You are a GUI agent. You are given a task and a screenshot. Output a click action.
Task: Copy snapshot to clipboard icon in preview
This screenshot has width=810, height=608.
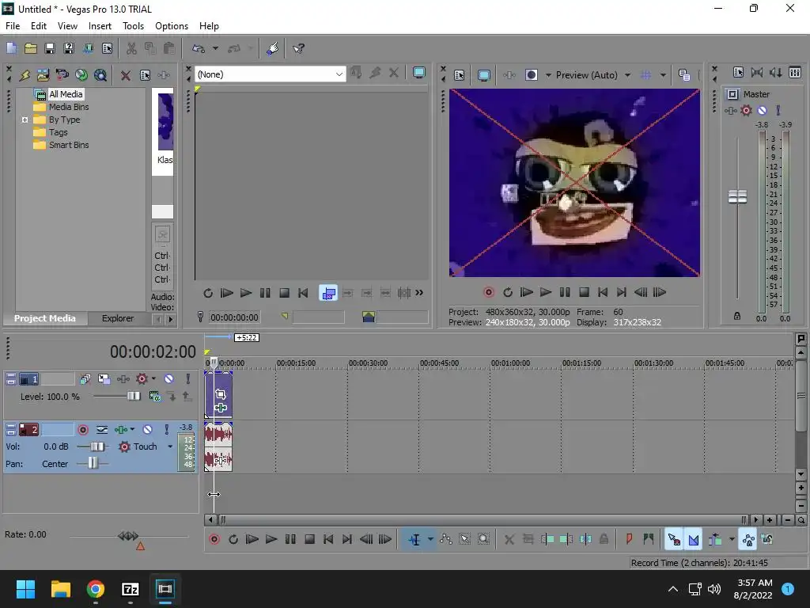pos(684,75)
